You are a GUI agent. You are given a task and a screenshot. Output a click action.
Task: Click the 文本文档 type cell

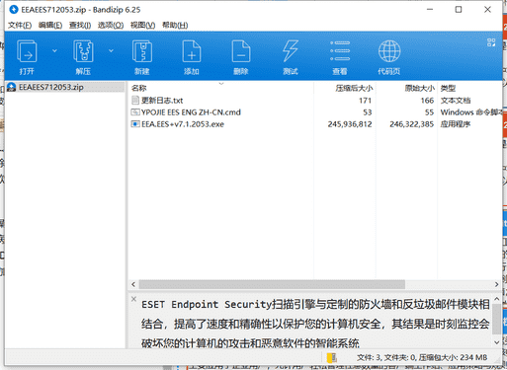tap(456, 101)
